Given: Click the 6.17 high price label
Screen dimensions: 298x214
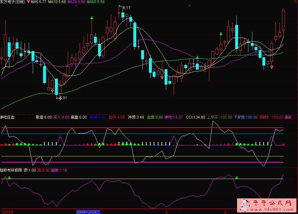Looking at the screenshot, I should [127, 8].
